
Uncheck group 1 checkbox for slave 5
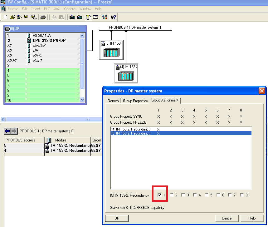(159, 195)
